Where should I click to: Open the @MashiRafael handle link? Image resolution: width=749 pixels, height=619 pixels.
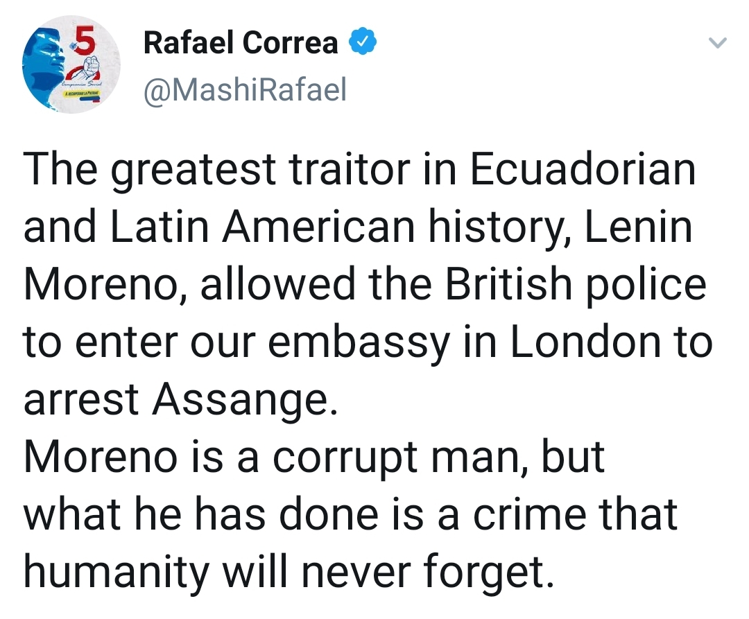pos(244,90)
